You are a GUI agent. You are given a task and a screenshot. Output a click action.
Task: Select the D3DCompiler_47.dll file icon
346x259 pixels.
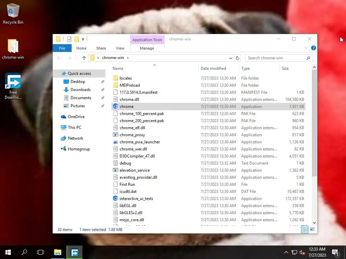(x=116, y=156)
